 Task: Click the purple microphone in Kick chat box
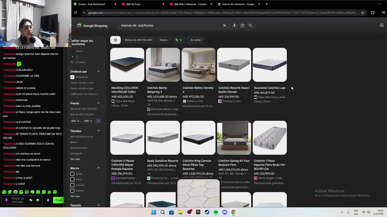[6, 200]
